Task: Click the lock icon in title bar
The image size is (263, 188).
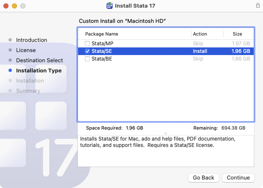Action: click(257, 6)
